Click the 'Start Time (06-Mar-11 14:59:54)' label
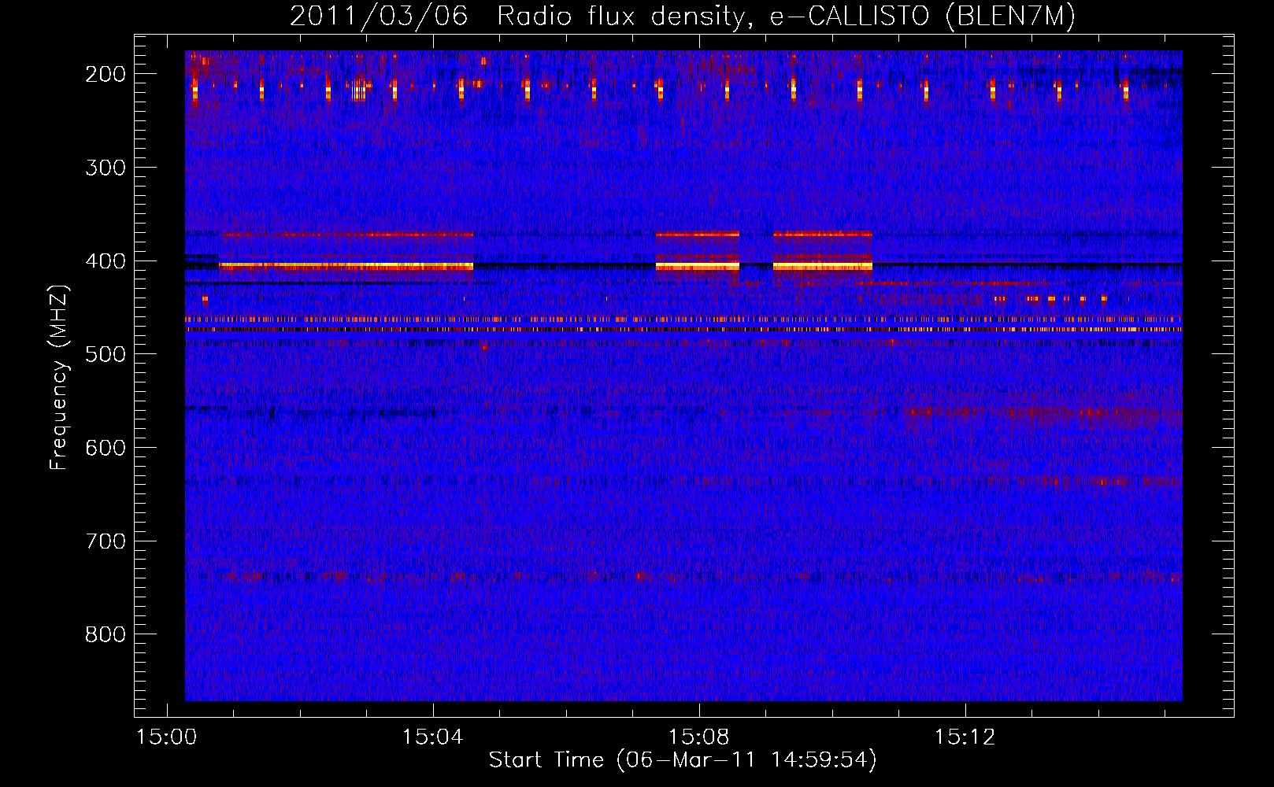This screenshot has width=1274, height=787. [x=682, y=760]
